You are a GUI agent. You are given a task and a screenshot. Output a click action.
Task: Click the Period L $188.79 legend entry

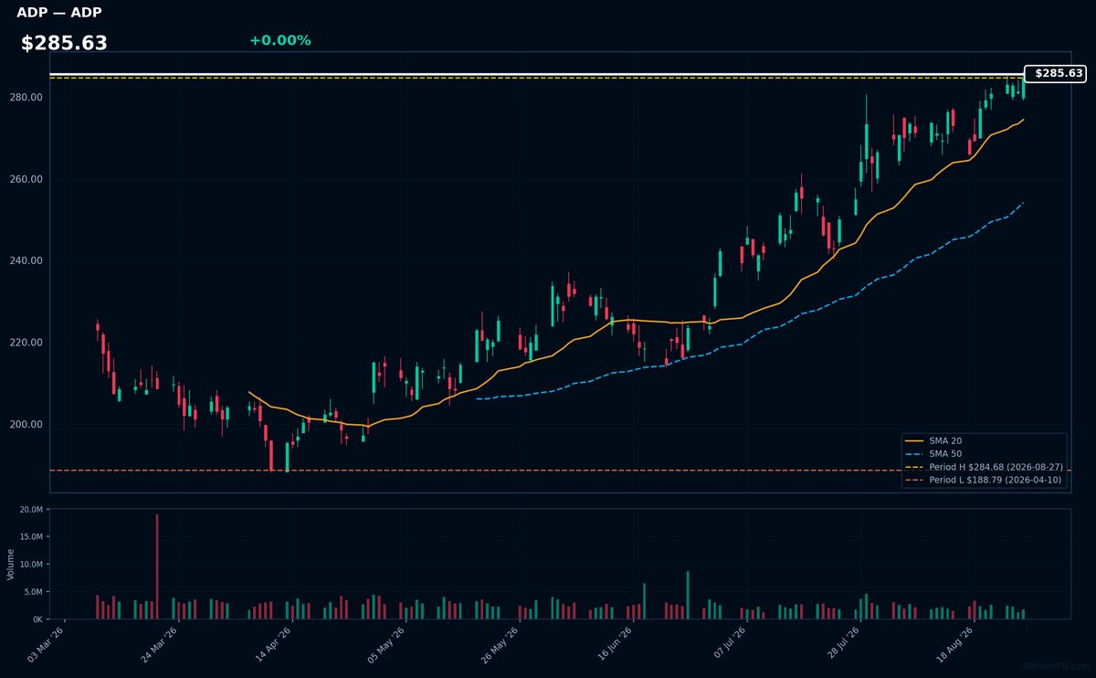point(984,479)
